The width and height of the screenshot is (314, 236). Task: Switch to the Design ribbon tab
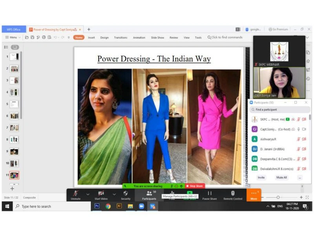(x=104, y=37)
